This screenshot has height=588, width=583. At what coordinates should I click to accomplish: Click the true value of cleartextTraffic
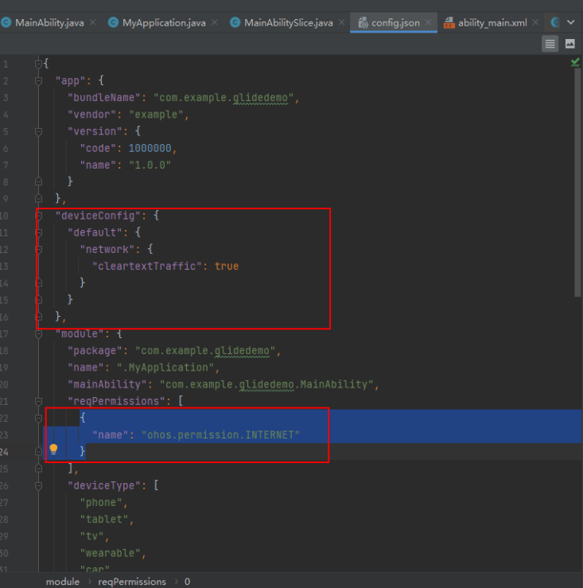[x=227, y=267]
